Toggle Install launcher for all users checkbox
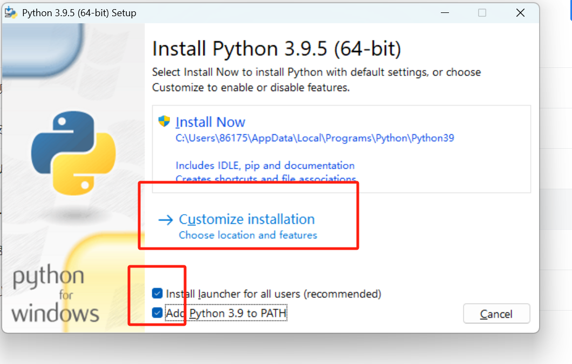Image resolution: width=572 pixels, height=364 pixels. coord(157,293)
